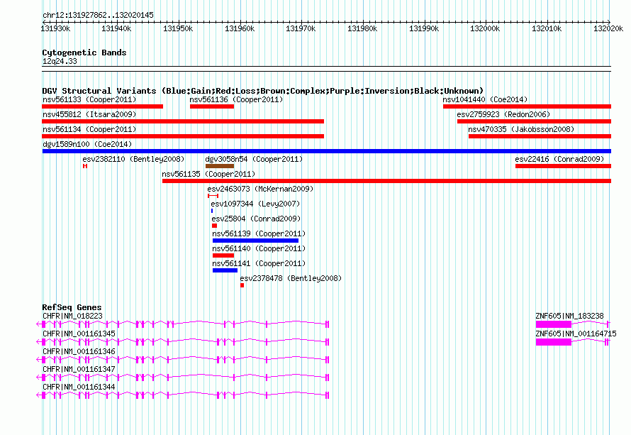Open the nsv470335 (Jakobsson2008) variant
The image size is (631, 435).
521,129
